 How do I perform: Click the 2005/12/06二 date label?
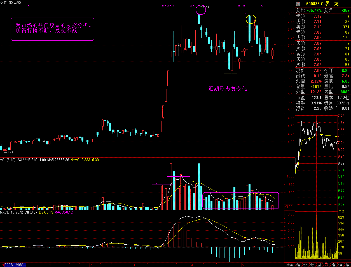[x=15, y=265]
